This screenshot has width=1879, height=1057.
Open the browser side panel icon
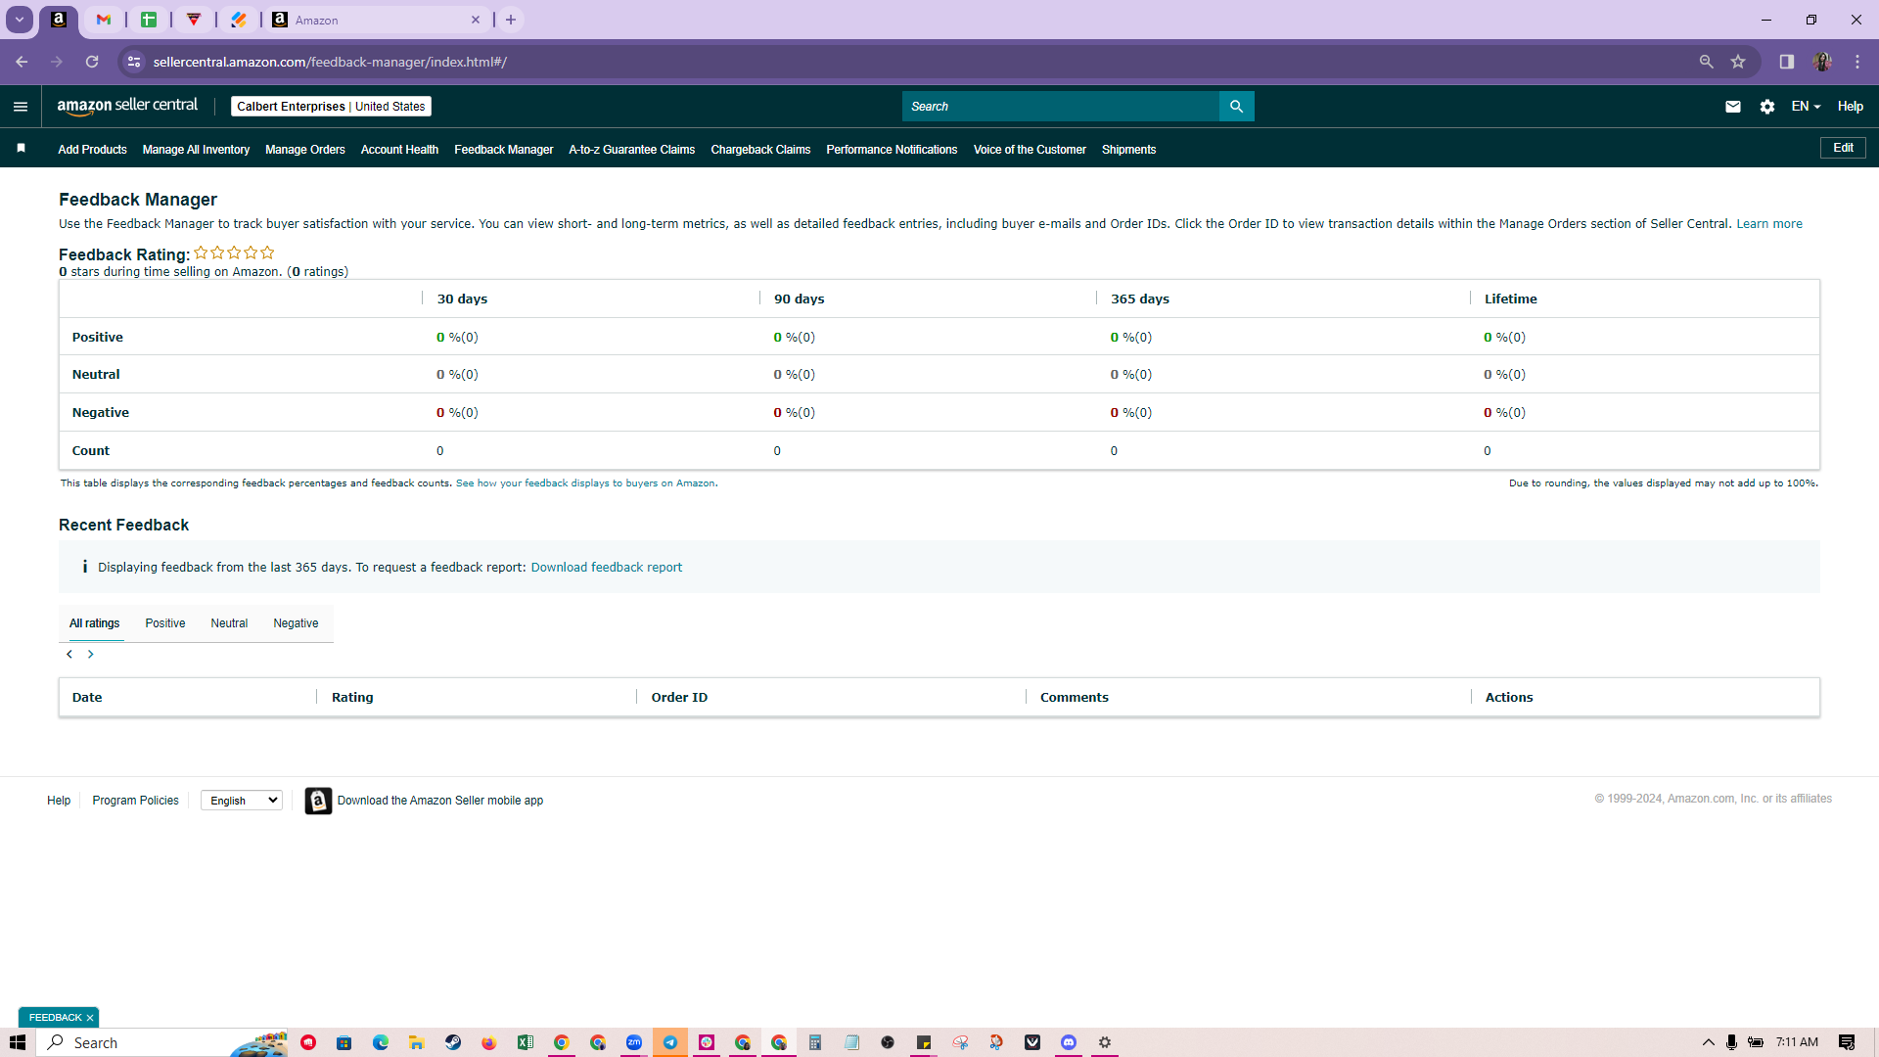click(1786, 62)
